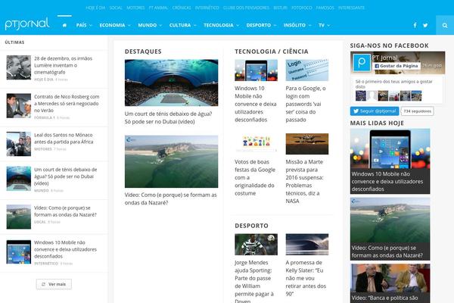Image resolution: width=454 pixels, height=303 pixels.
Task: Expand the Mundo menu
Action: (150, 25)
